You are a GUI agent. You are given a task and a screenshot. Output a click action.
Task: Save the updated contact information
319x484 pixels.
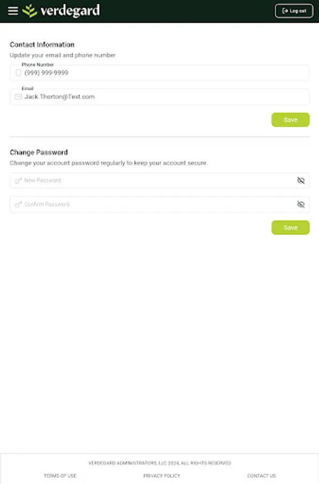[x=290, y=119]
